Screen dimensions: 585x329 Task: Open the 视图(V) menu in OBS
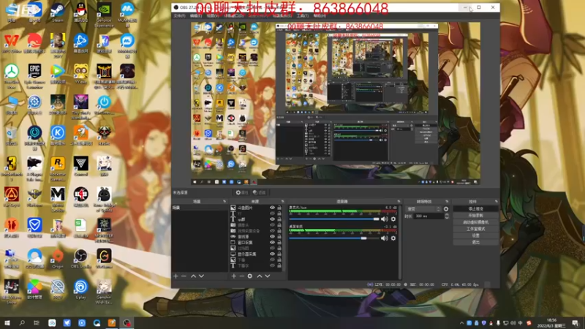coord(213,15)
